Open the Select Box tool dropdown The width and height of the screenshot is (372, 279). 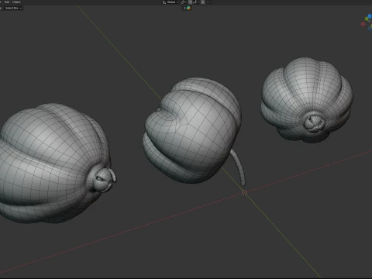13,8
